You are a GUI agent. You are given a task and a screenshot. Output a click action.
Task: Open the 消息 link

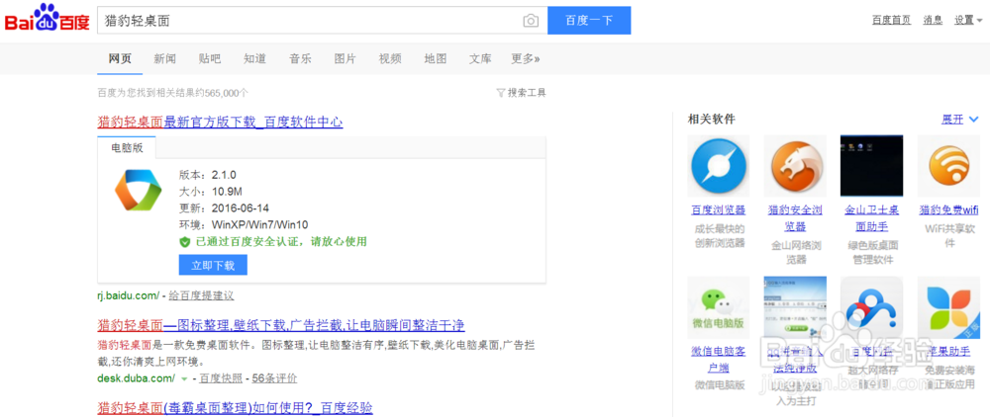pos(933,20)
